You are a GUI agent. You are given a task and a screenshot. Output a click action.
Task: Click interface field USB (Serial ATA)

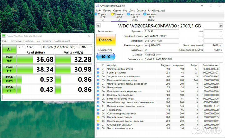[162, 41]
